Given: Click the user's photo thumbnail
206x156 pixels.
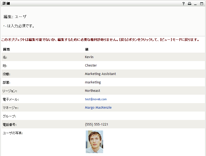Looking at the screenshot, I should 94,142.
